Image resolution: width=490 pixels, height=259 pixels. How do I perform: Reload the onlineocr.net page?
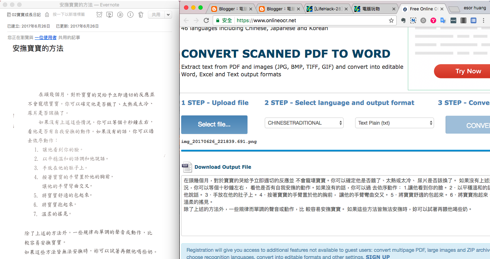(206, 20)
